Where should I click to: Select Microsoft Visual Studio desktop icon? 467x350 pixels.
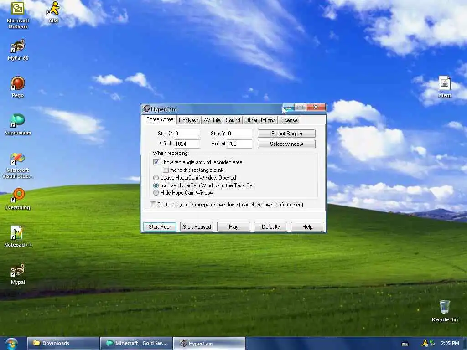(18, 165)
